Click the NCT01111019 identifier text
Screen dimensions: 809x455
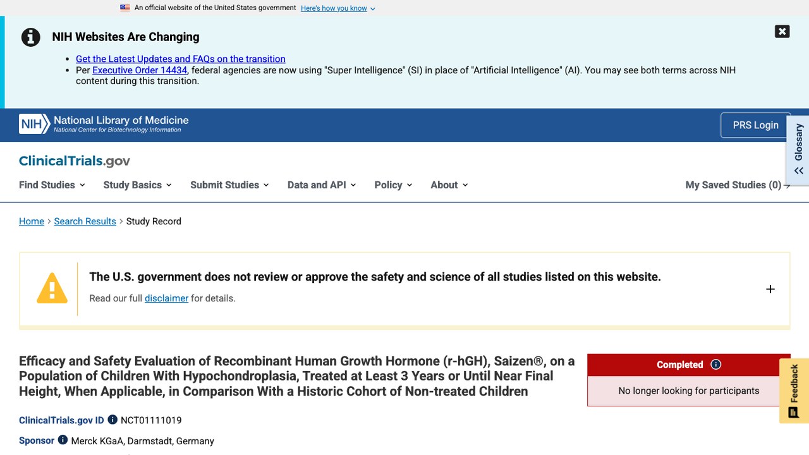(x=151, y=420)
